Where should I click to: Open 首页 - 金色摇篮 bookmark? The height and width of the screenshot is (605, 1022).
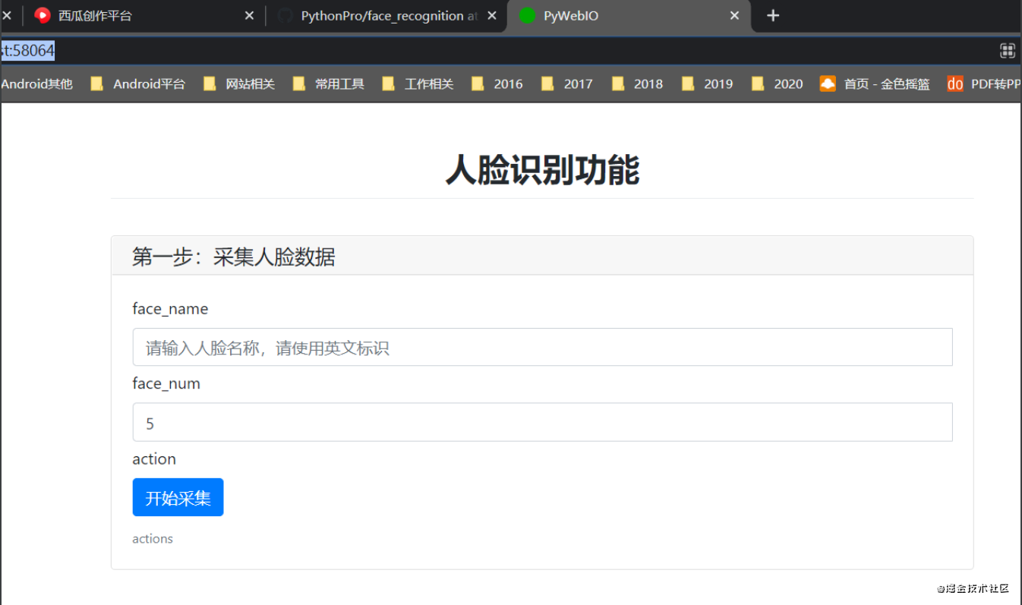pyautogui.click(x=875, y=84)
